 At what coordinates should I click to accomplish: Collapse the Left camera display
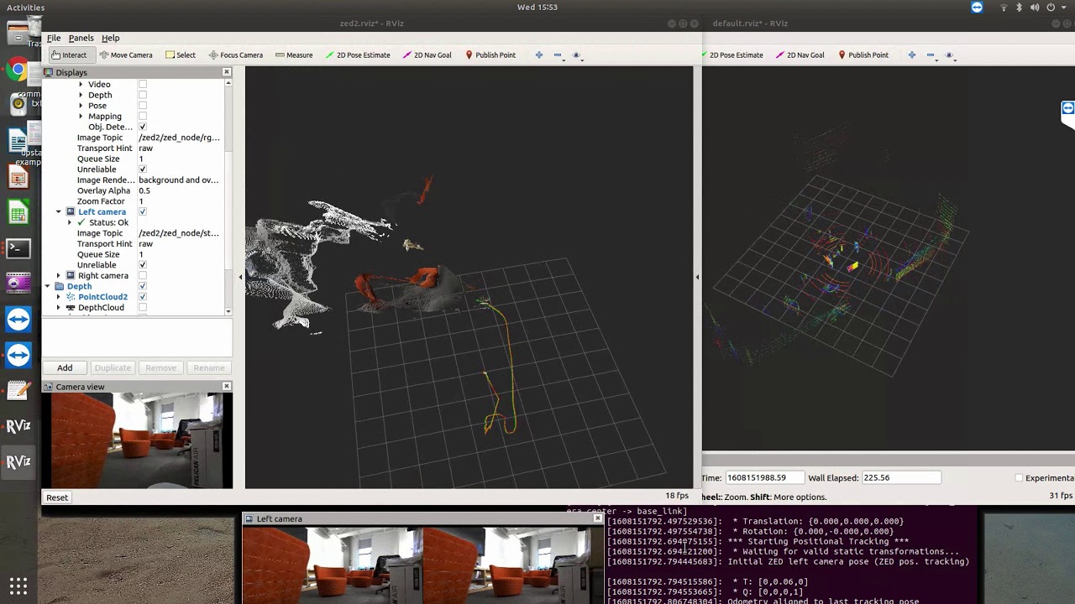click(59, 211)
